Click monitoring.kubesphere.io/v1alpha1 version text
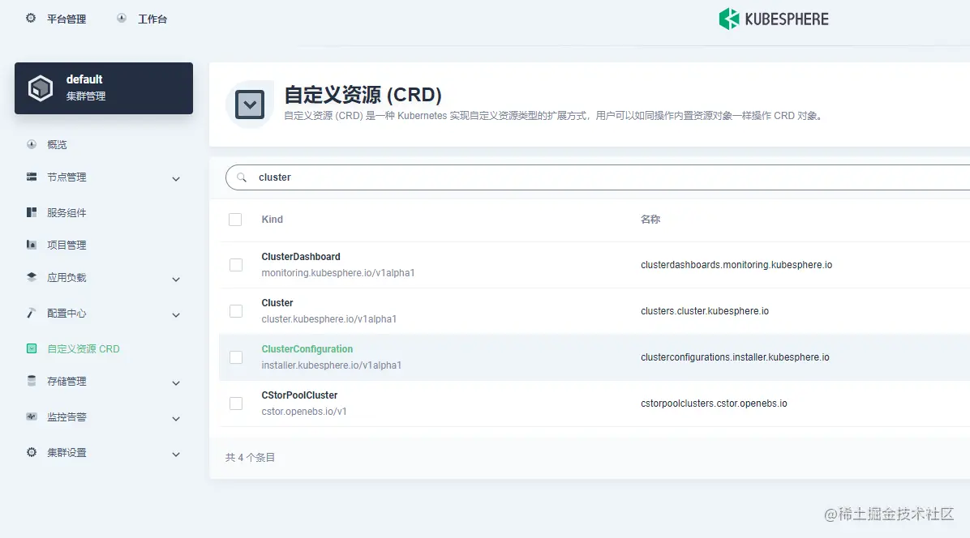This screenshot has height=538, width=970. click(x=337, y=273)
